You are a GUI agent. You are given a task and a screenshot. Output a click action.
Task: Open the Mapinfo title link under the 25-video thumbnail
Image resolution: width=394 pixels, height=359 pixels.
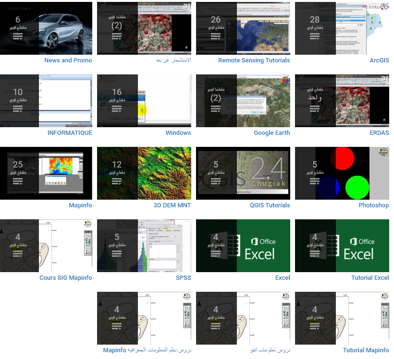pyautogui.click(x=80, y=205)
